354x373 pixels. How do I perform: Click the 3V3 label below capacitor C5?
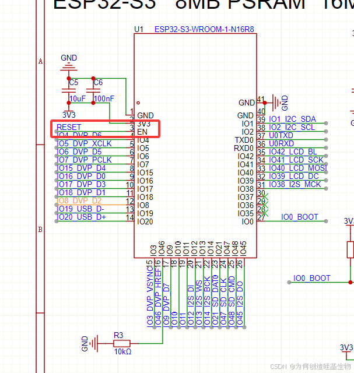coord(69,115)
